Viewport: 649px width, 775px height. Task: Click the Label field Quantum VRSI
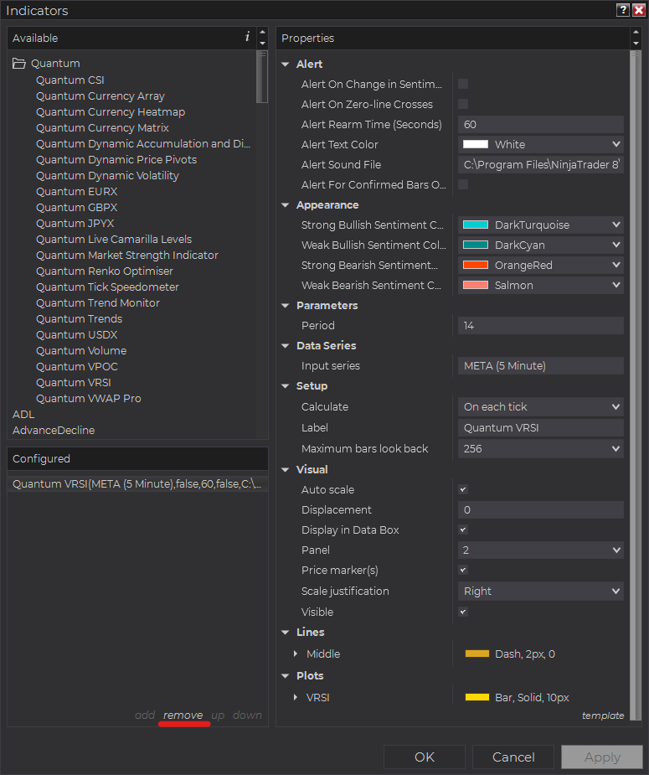coord(541,427)
